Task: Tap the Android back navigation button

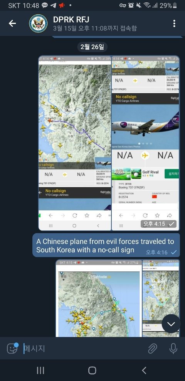Action: point(144,370)
